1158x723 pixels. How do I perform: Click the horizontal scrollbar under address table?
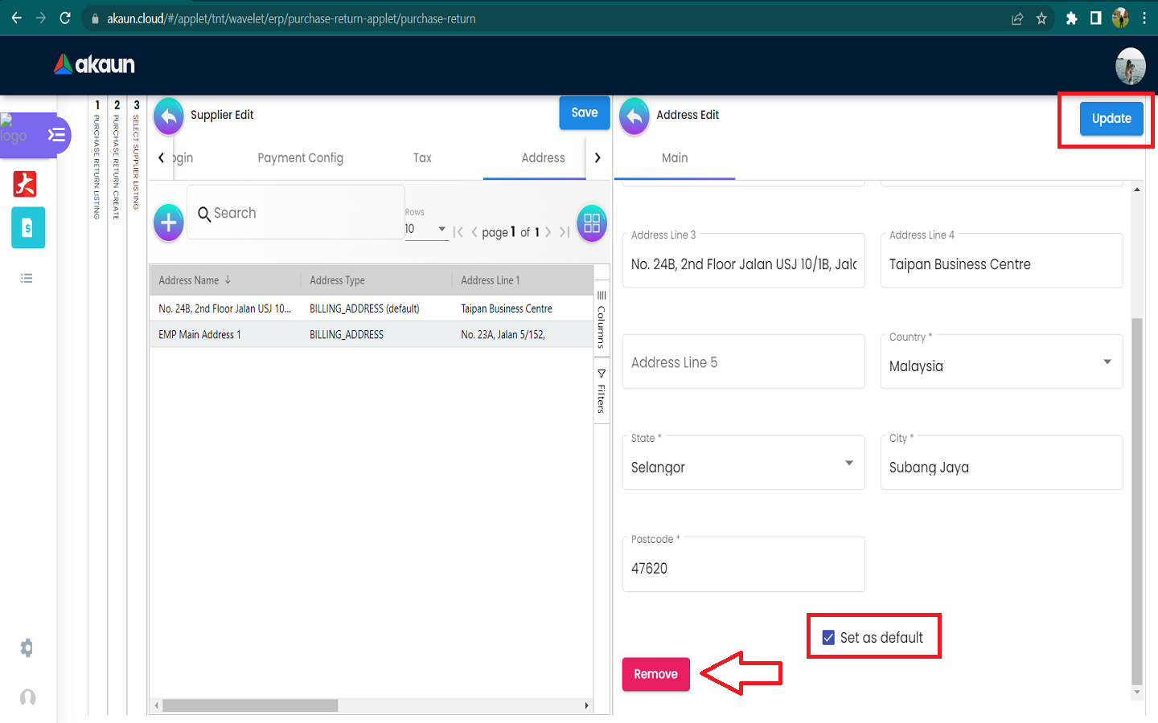click(x=250, y=705)
